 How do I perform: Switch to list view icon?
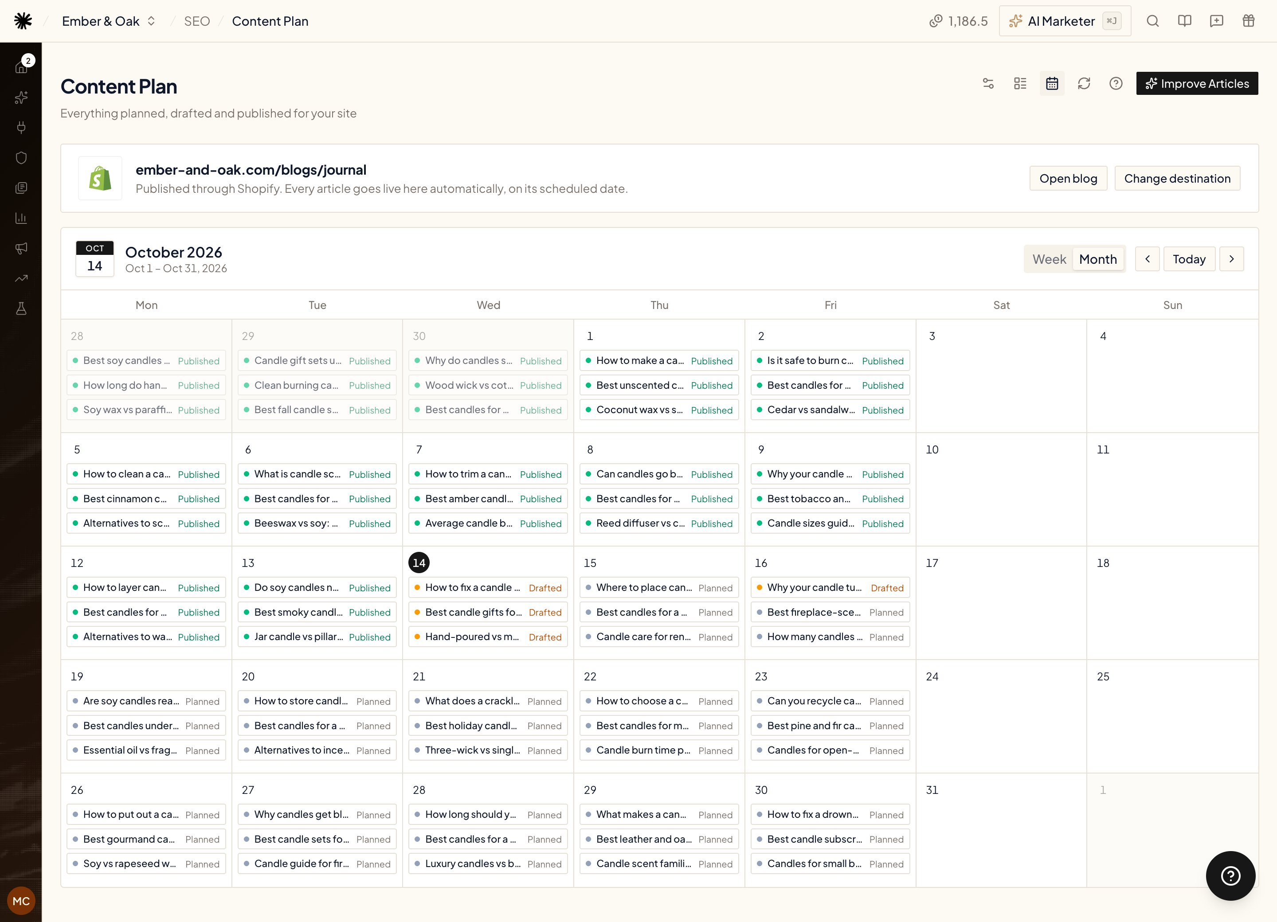pos(1020,83)
